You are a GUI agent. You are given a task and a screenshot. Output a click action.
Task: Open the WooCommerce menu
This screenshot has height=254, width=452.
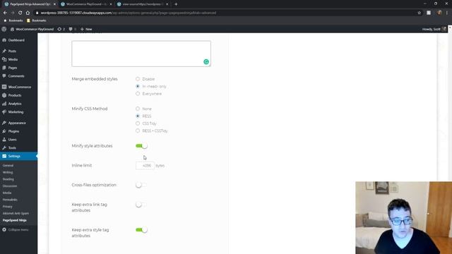[x=19, y=87]
